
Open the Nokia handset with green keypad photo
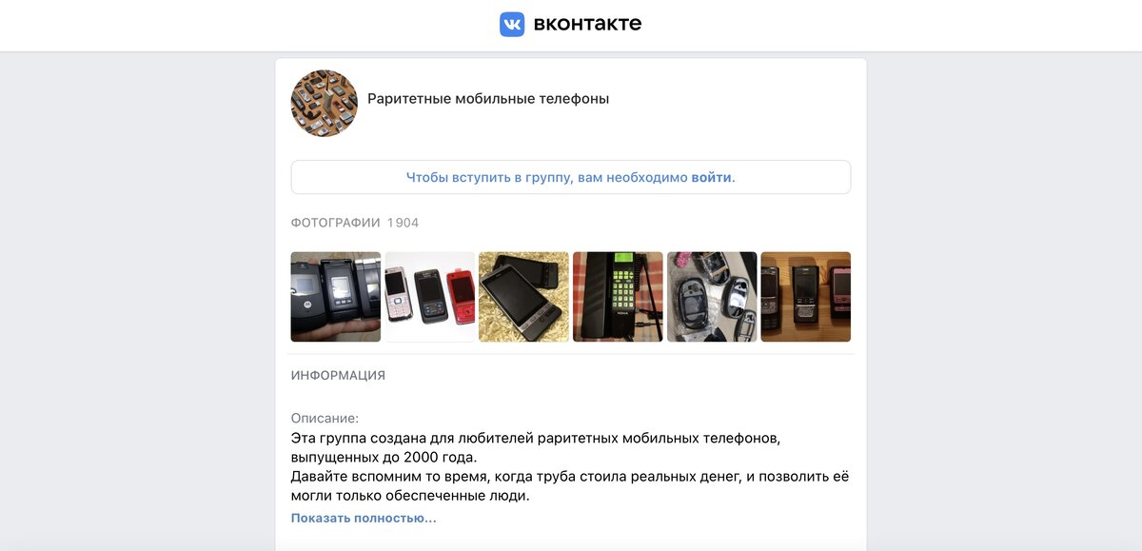(x=618, y=297)
